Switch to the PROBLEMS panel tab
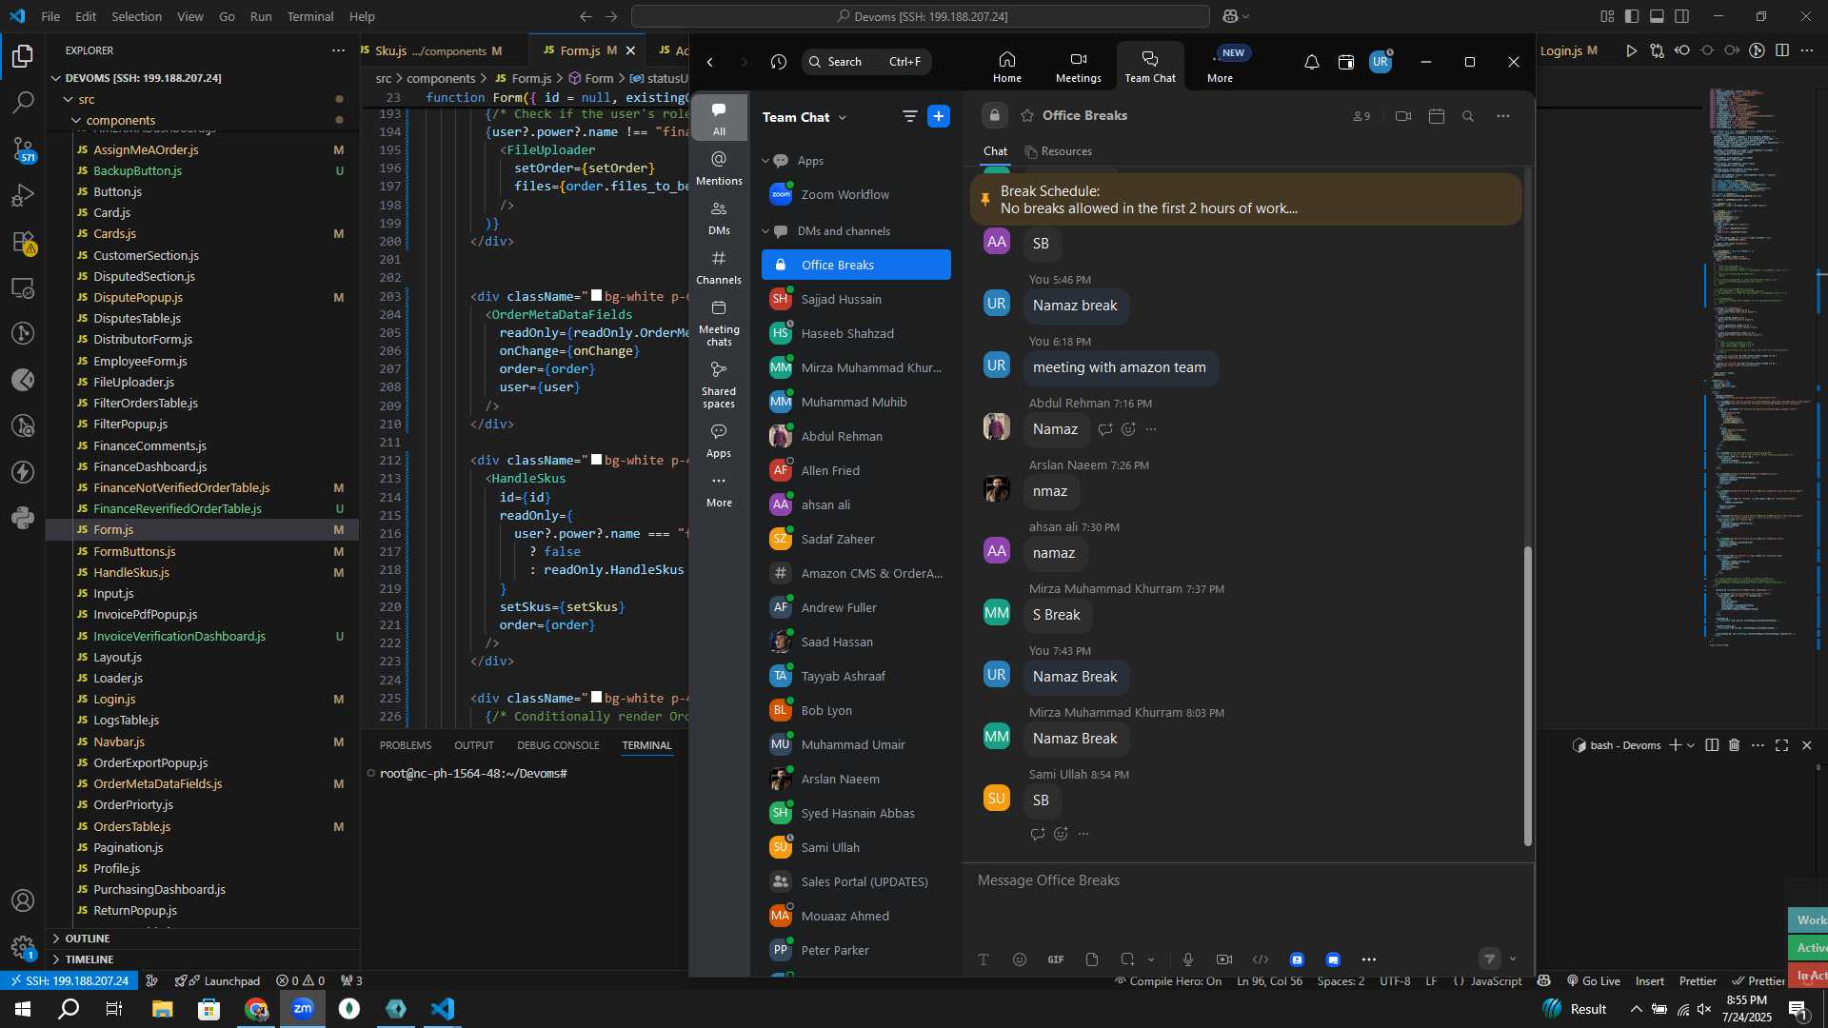The height and width of the screenshot is (1028, 1828). coord(406,745)
